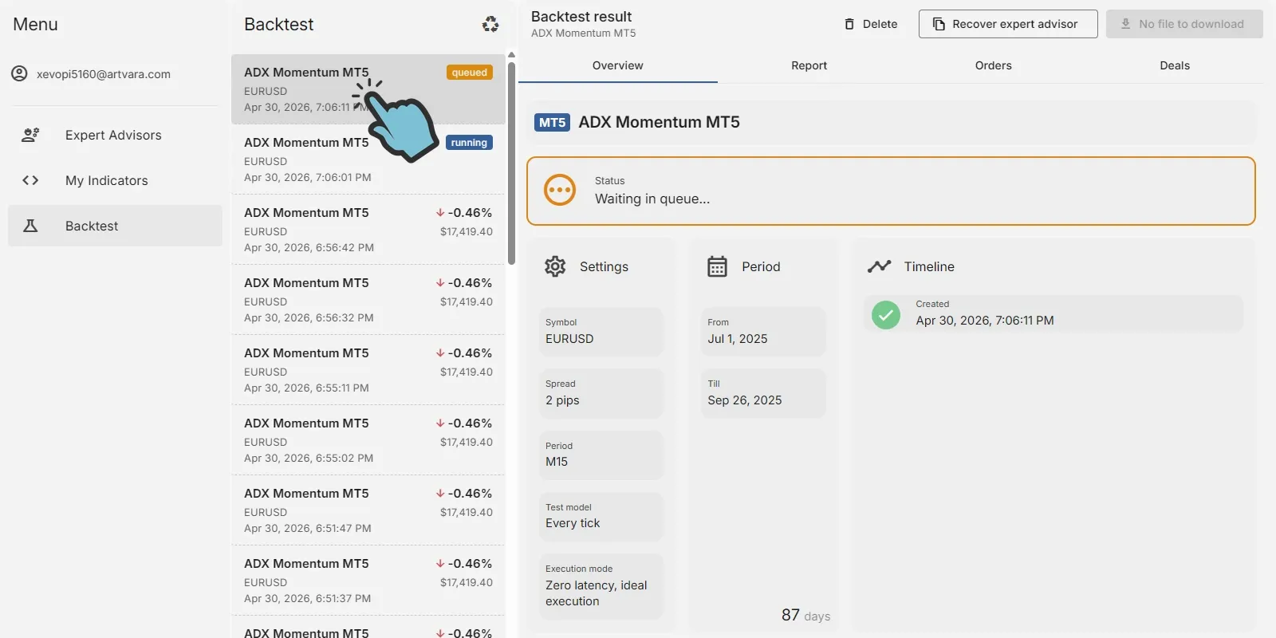The image size is (1276, 638).
Task: Click the scrollbar up arrow in backtest list
Action: (x=511, y=55)
